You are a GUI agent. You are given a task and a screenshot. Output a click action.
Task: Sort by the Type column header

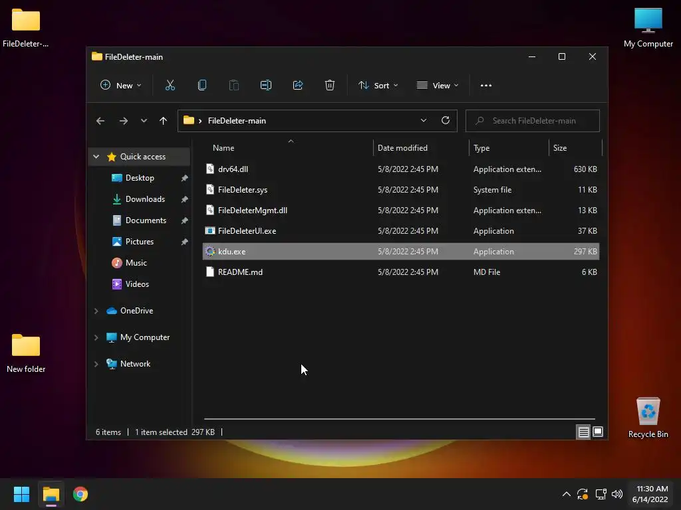481,148
